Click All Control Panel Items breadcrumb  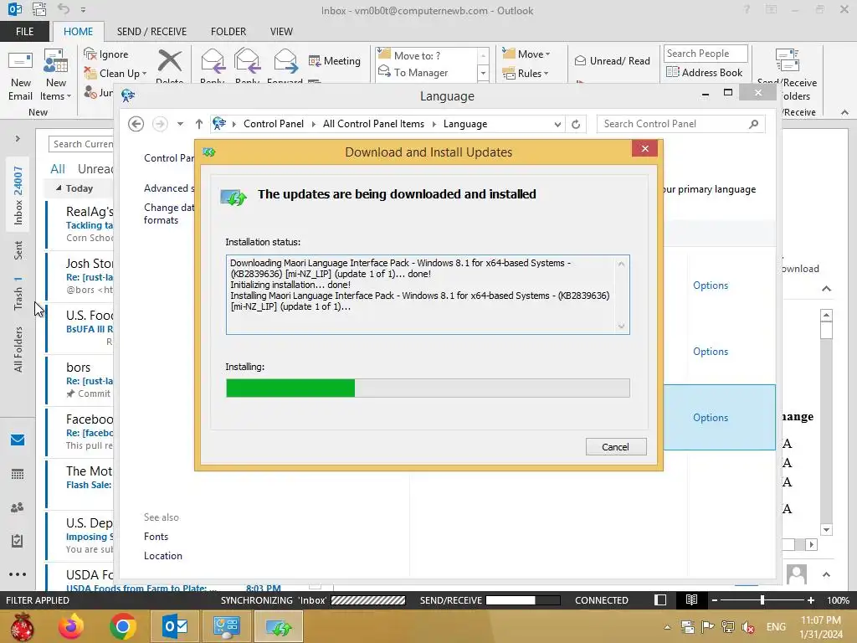click(x=373, y=124)
